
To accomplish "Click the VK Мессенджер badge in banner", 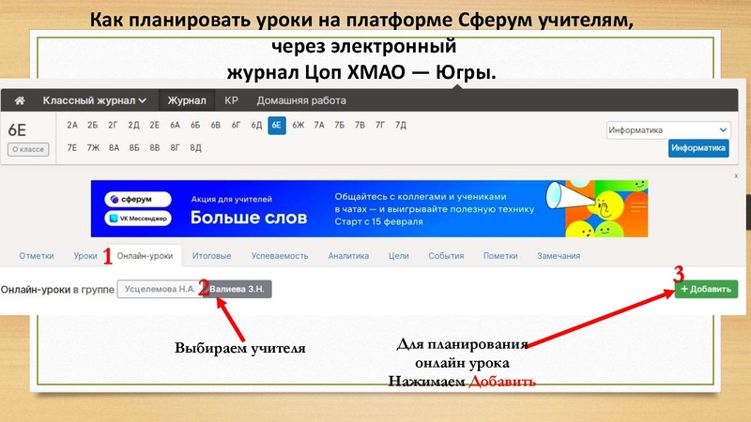I will click(x=141, y=219).
